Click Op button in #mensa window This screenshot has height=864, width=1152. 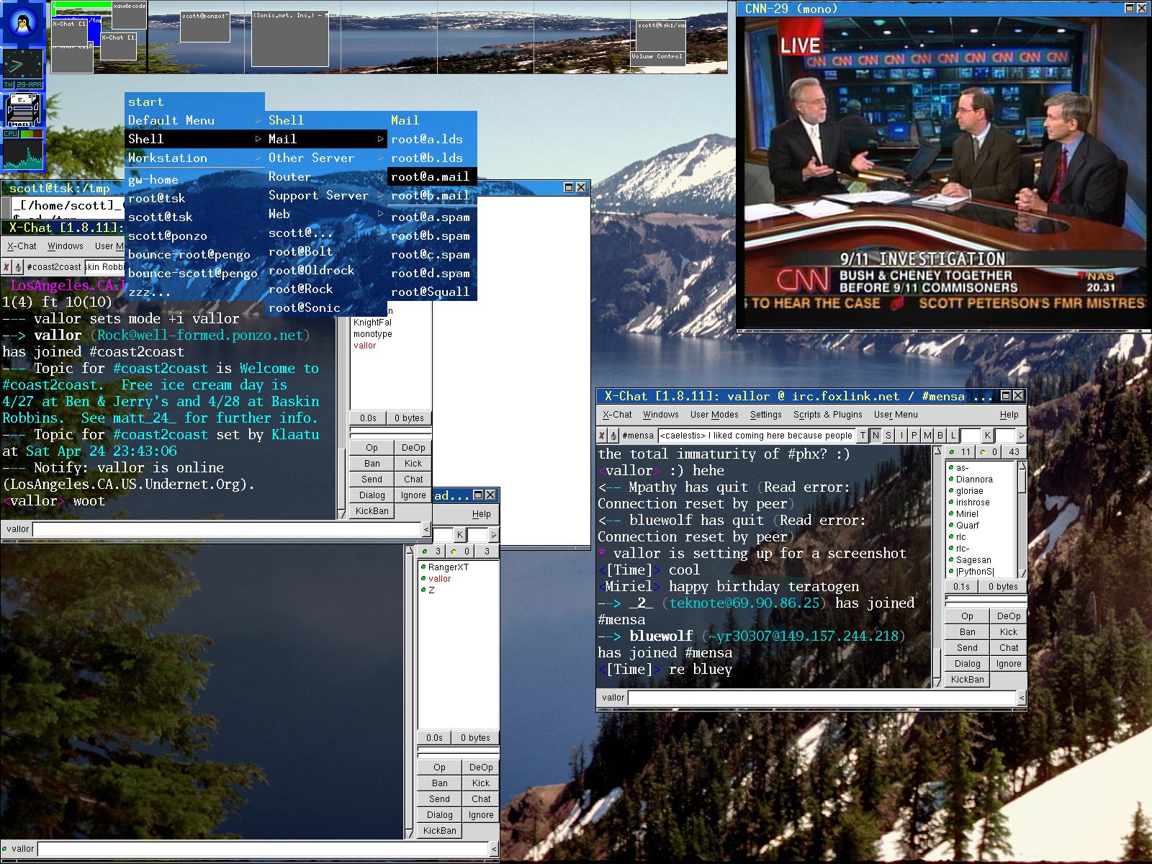(967, 616)
